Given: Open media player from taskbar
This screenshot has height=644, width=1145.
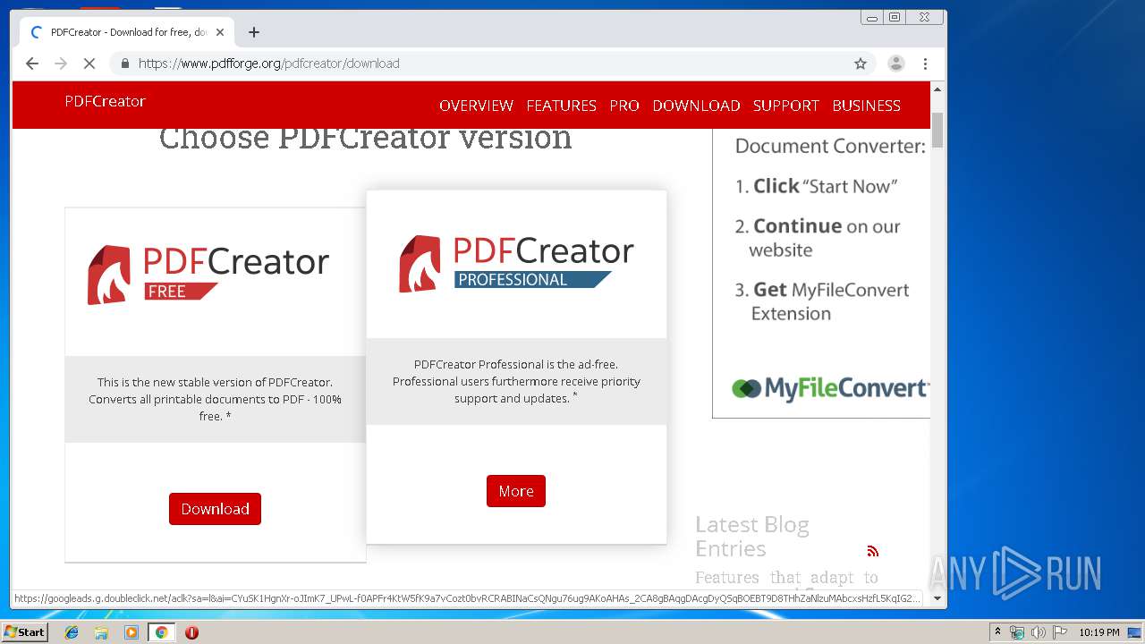Looking at the screenshot, I should pyautogui.click(x=131, y=632).
